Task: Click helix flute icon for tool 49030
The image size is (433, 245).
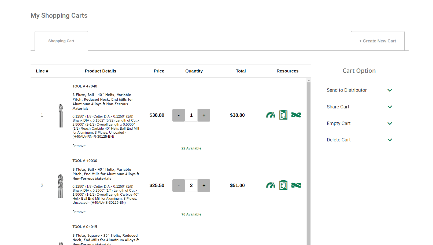Action: tap(296, 185)
